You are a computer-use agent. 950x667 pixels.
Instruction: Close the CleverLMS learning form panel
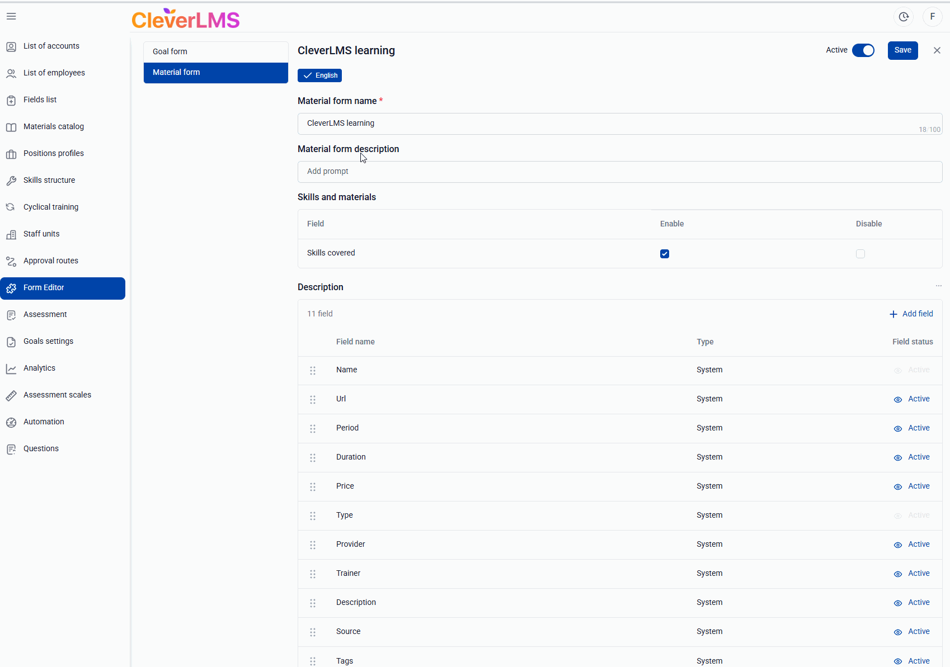[x=937, y=50]
